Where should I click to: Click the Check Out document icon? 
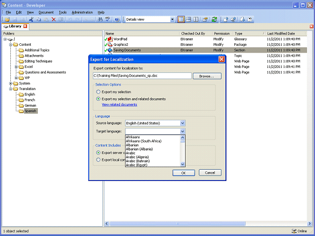point(243,20)
